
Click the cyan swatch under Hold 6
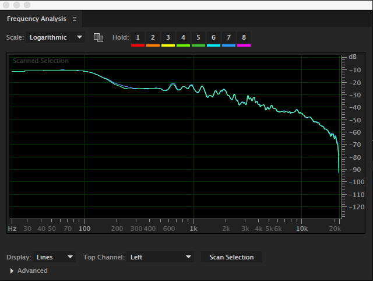[x=213, y=45]
